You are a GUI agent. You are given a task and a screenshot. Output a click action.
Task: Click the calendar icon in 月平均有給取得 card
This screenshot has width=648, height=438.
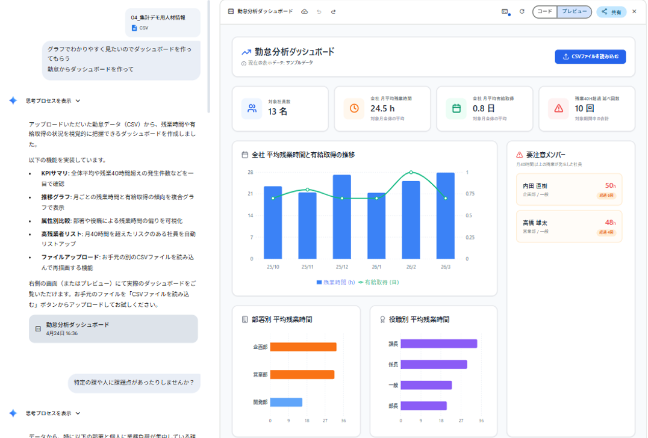tap(456, 108)
